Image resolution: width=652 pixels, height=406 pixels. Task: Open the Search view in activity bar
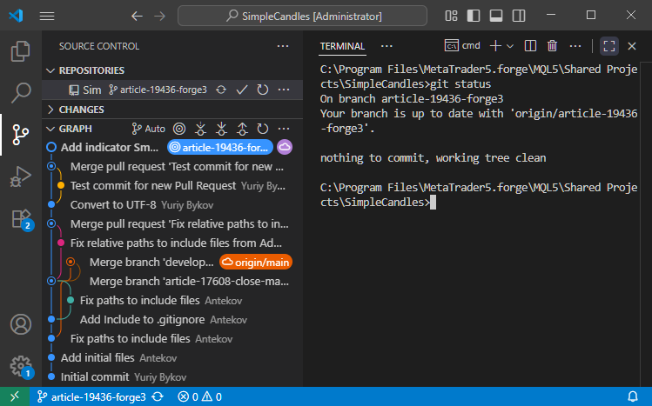[20, 93]
